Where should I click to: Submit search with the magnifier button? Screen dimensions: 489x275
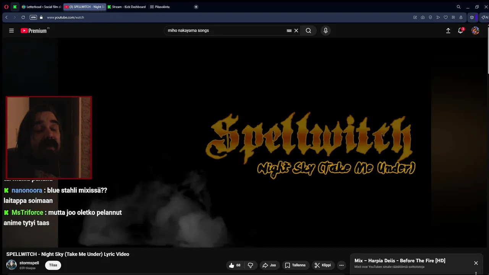[x=308, y=31]
